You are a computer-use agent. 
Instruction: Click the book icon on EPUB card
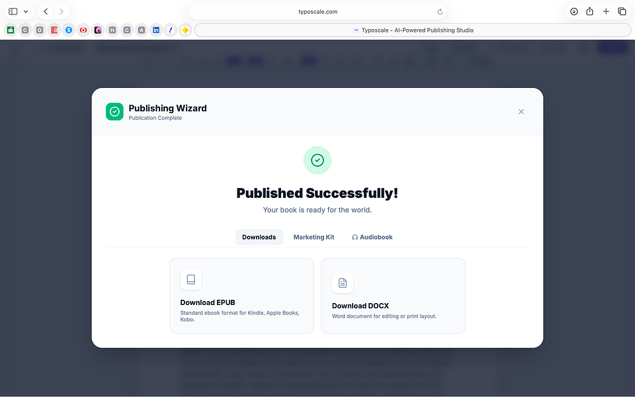(190, 279)
